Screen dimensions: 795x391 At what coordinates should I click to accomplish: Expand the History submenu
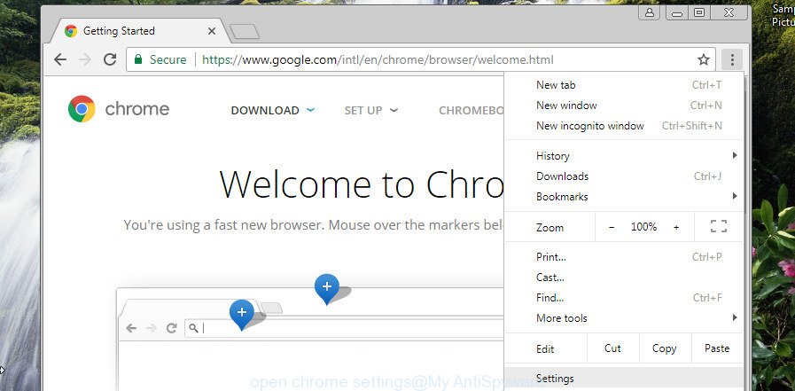(x=624, y=156)
